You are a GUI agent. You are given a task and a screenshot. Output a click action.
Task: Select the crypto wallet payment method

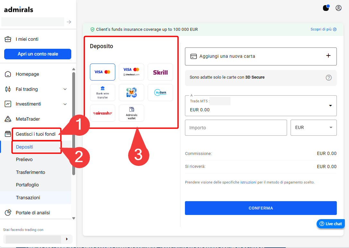131,92
